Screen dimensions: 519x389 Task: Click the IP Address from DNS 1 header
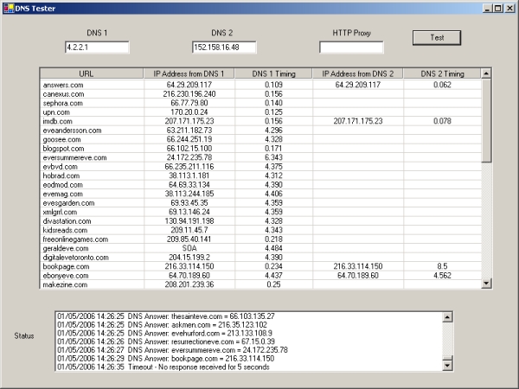coord(189,73)
